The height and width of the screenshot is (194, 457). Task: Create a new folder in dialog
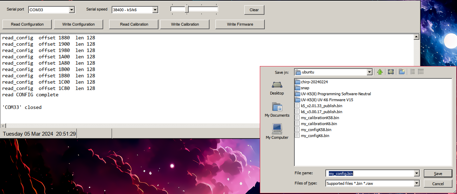tap(401, 72)
